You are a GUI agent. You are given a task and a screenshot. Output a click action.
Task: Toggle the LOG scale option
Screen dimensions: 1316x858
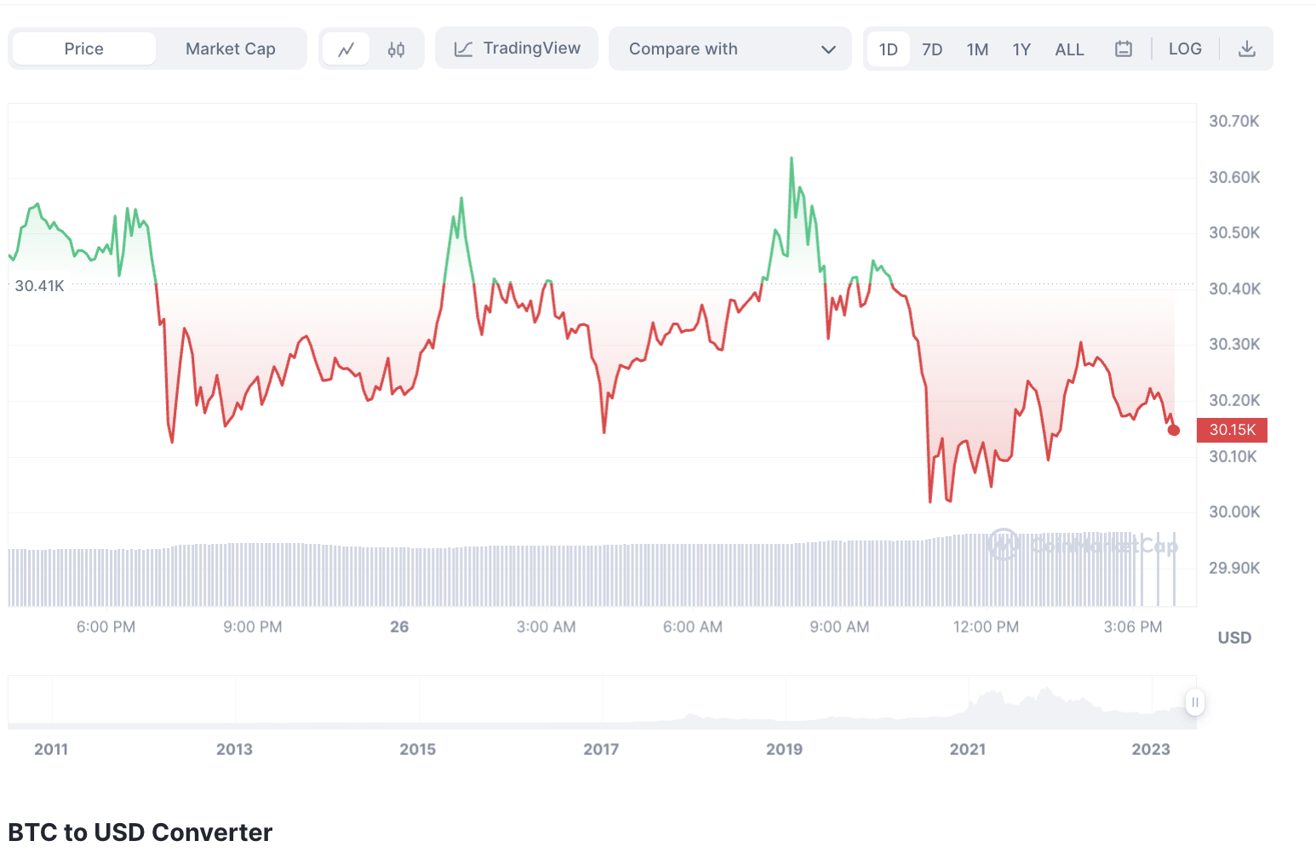pyautogui.click(x=1185, y=49)
